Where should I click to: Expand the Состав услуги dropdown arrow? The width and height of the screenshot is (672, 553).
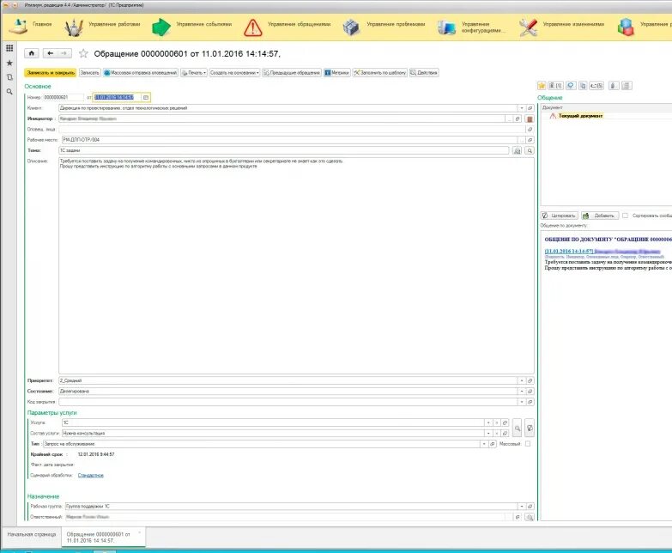[488, 434]
